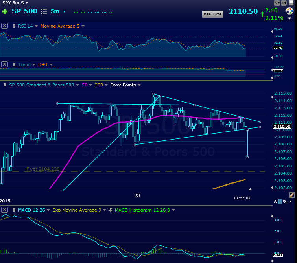Click the 66.67 Trend value marker
Viewport: 297px width, 263px height.
(278, 71)
